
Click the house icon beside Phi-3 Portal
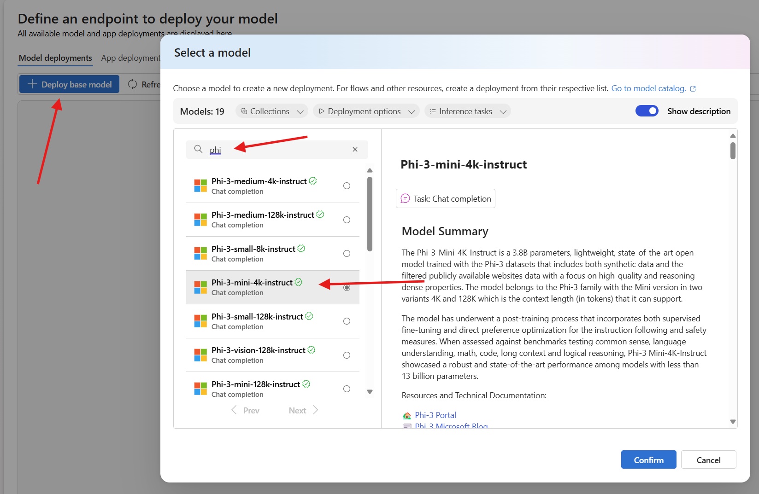tap(407, 415)
